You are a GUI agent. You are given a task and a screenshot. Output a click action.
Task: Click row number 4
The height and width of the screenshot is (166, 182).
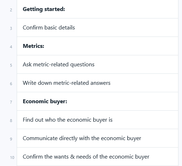[11, 47]
